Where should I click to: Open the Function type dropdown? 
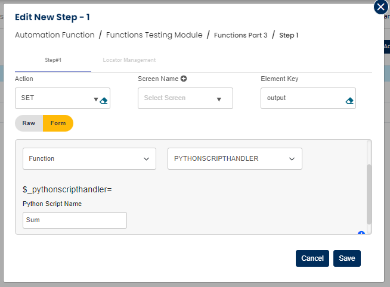[89, 159]
